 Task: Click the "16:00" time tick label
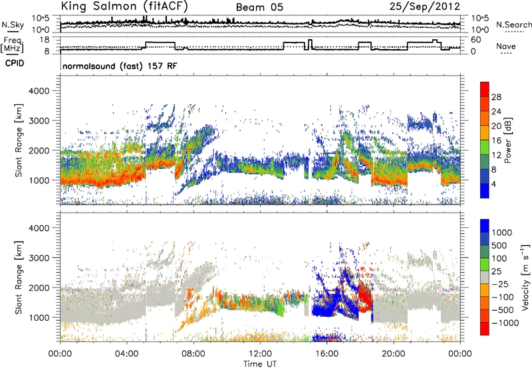point(327,354)
